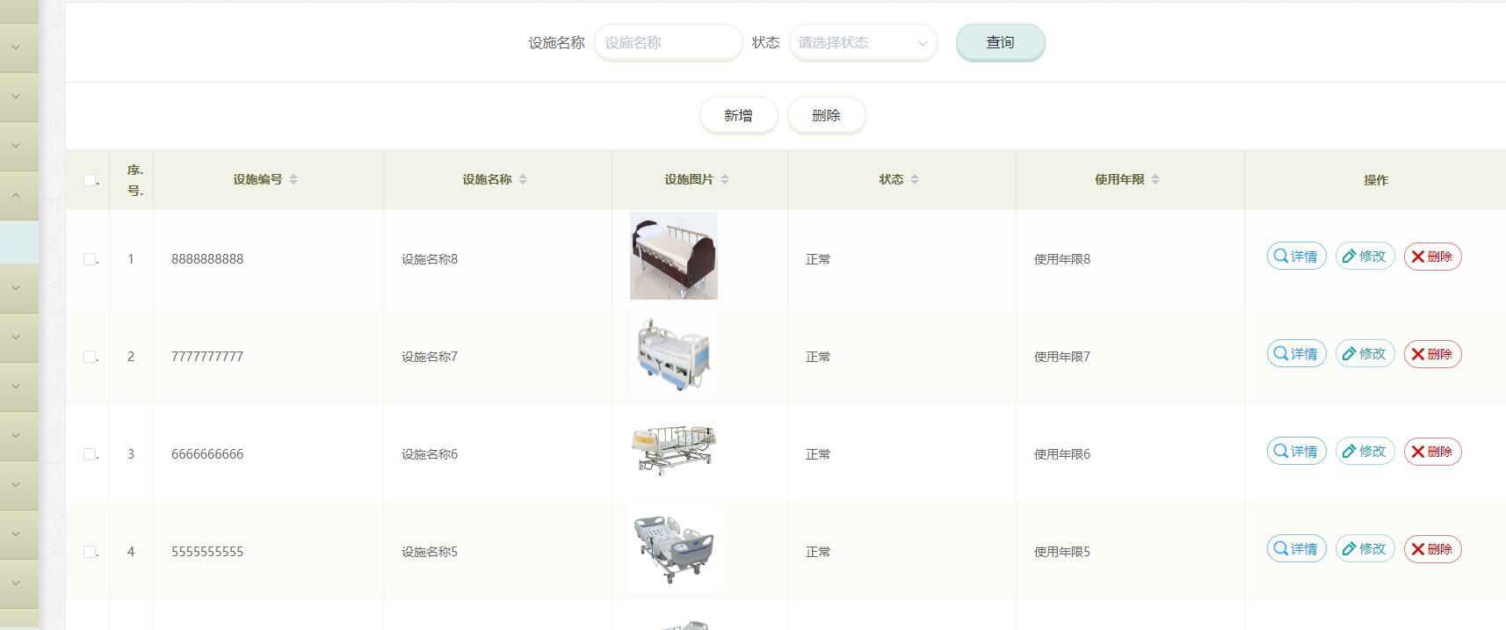Image resolution: width=1506 pixels, height=630 pixels.
Task: Sort by 设施图片 column arrows
Action: click(x=725, y=179)
